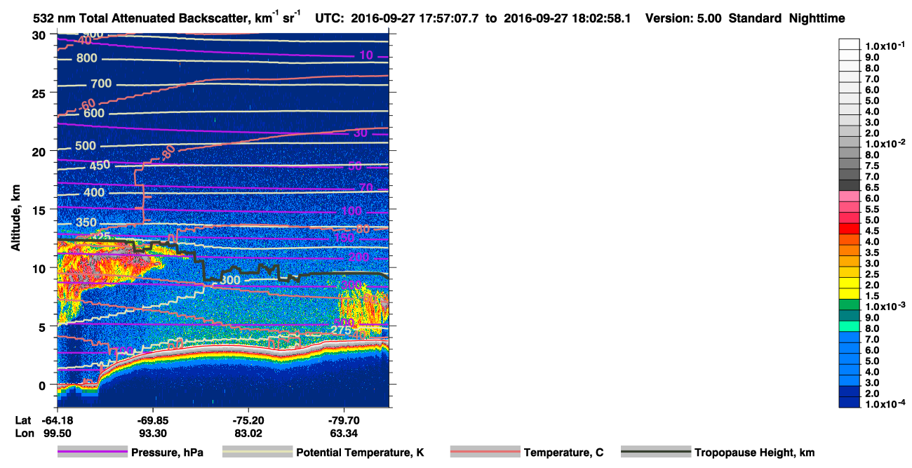This screenshot has height=468, width=912.
Task: Click the 15 altitude tick label
Action: click(x=39, y=210)
